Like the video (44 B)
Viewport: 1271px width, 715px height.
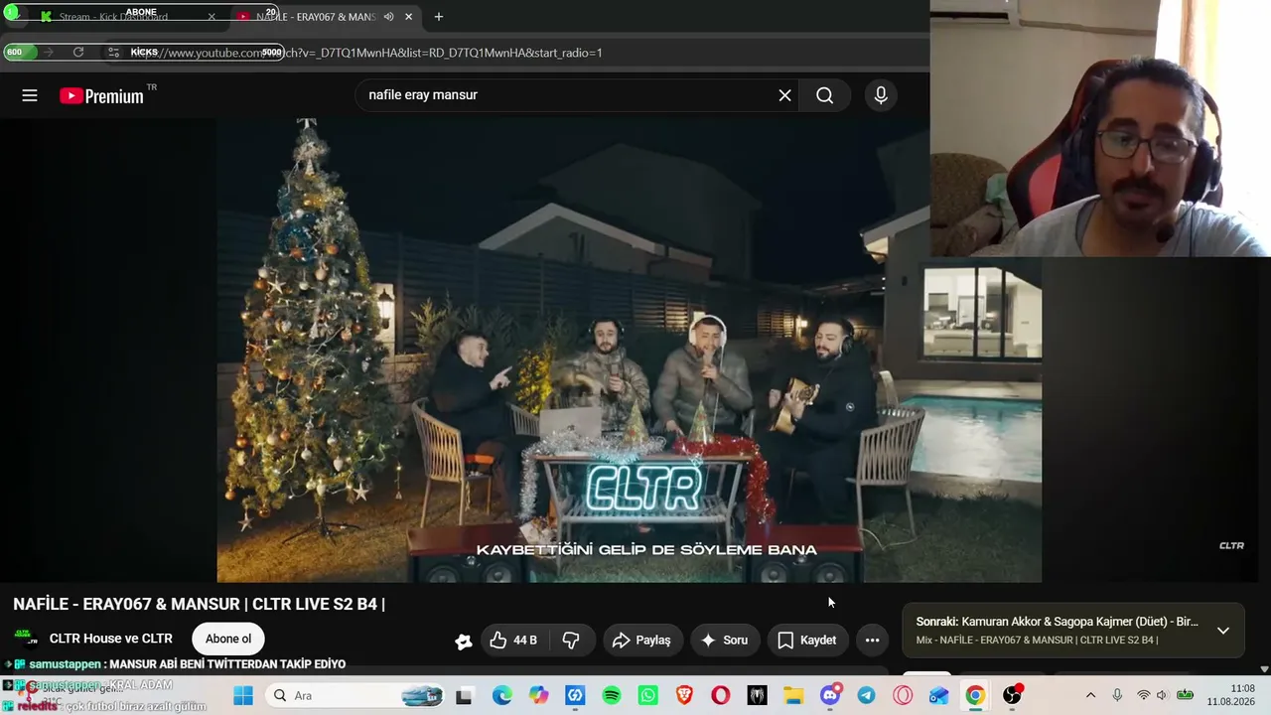point(513,641)
